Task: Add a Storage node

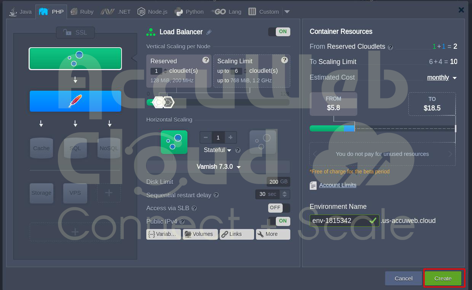Action: [x=41, y=193]
